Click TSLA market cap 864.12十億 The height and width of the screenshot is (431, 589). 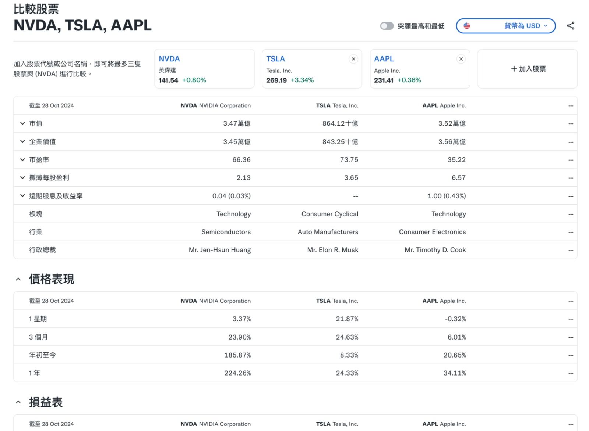(340, 123)
